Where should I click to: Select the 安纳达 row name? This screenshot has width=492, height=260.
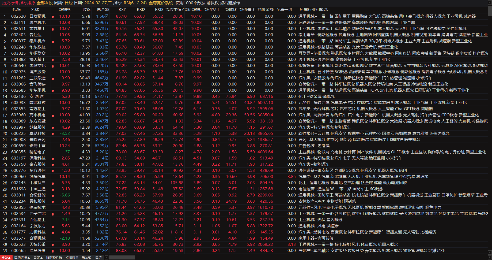(36, 96)
